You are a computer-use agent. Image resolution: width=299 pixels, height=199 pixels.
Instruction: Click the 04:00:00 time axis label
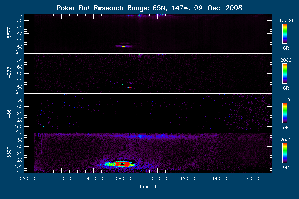(x=61, y=179)
